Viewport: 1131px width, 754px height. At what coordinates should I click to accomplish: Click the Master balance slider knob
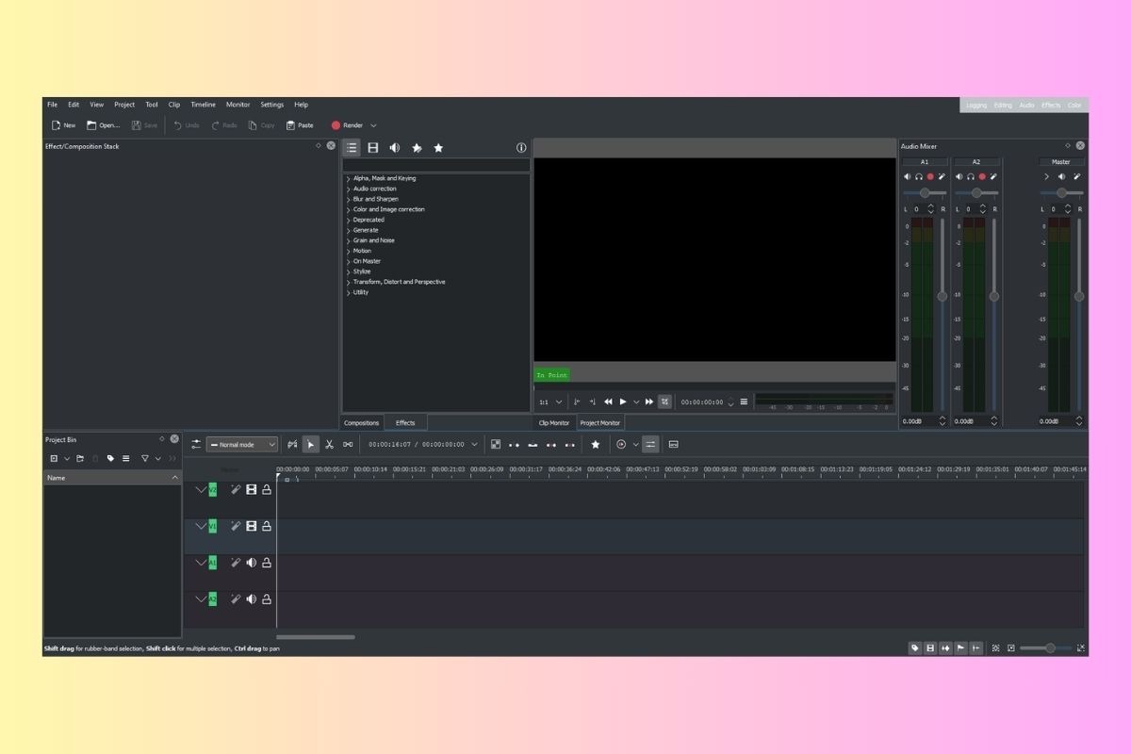[x=1061, y=193]
